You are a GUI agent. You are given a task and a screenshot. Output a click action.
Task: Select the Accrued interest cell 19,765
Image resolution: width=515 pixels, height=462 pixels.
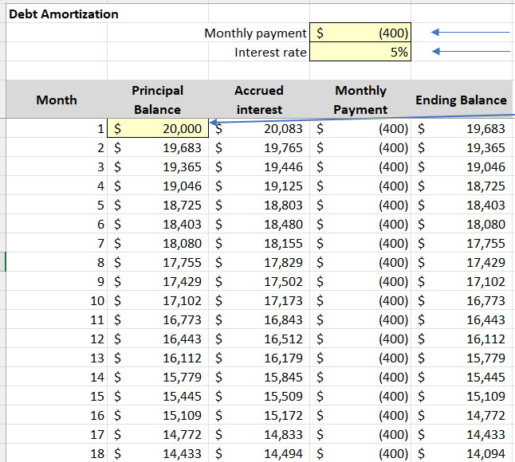tap(259, 147)
